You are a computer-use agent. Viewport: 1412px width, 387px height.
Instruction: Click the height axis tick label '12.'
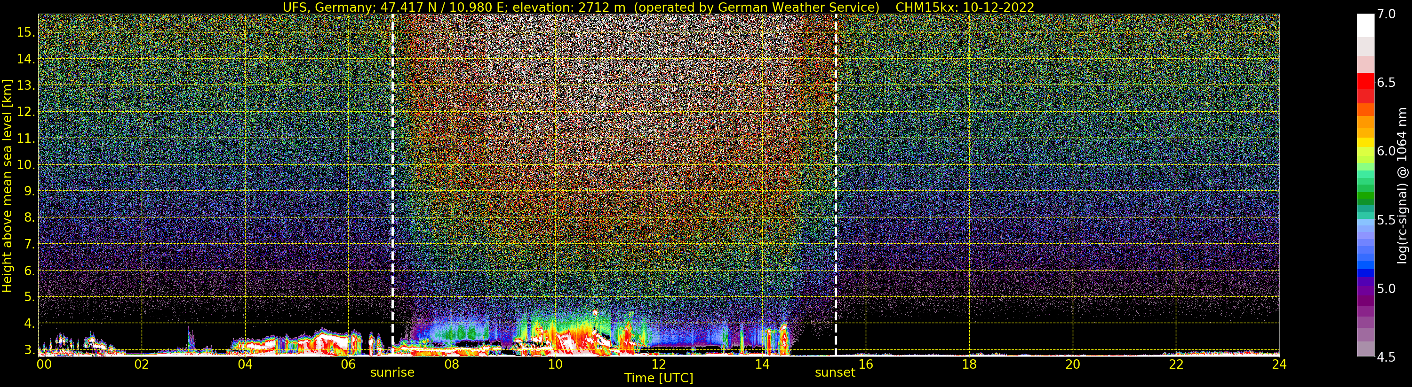point(26,112)
